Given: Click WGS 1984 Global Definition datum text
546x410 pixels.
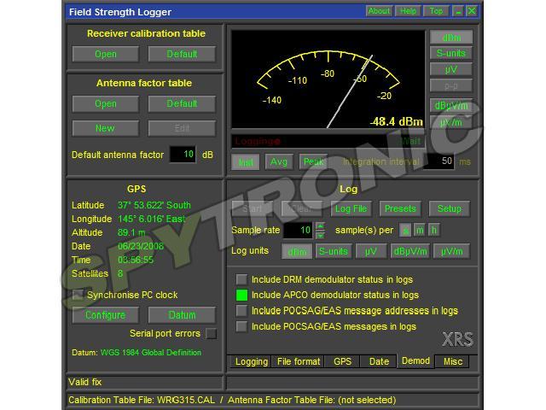Looking at the screenshot, I should [x=151, y=353].
